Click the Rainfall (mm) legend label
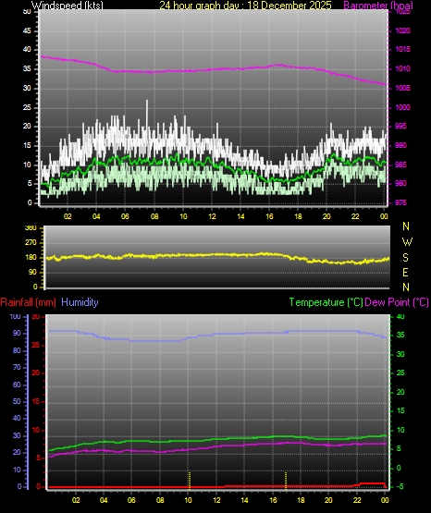431x513 pixels. [x=28, y=302]
